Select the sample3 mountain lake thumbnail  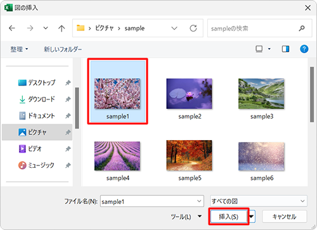pos(261,94)
